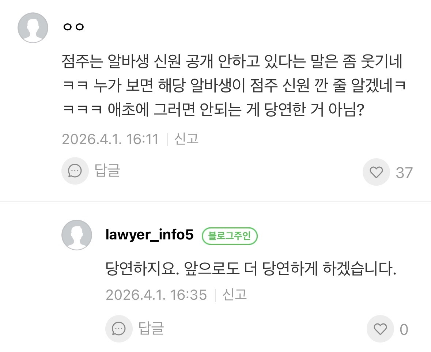
Task: Click the reply text 당연하지요
Action: pyautogui.click(x=251, y=270)
